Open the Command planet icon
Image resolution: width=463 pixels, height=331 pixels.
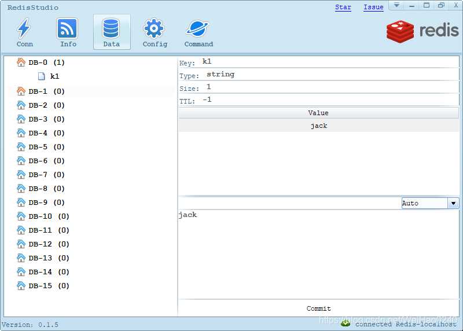[x=199, y=28]
